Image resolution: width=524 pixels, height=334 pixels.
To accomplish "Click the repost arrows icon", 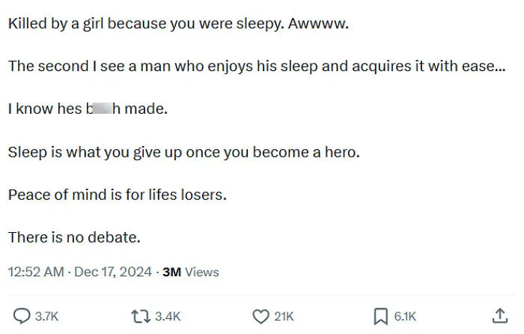I will [x=141, y=316].
